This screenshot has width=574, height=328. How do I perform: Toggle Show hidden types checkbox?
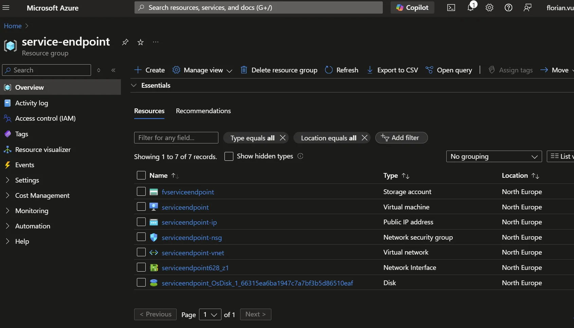tap(229, 156)
